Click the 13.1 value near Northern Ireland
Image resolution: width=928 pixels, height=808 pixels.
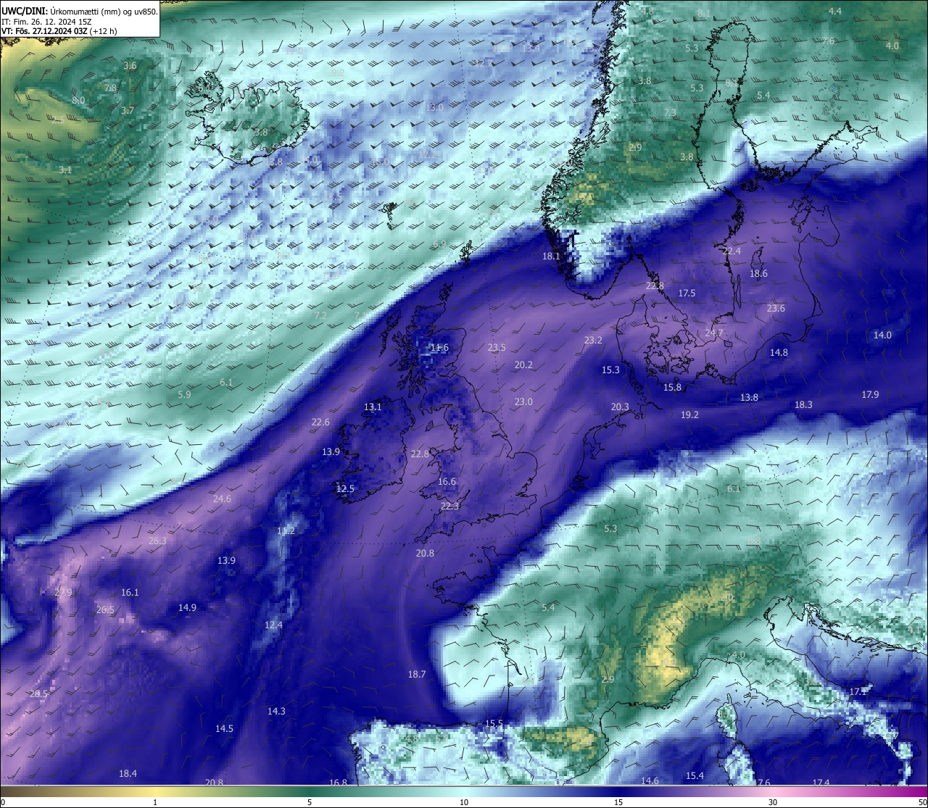(373, 407)
